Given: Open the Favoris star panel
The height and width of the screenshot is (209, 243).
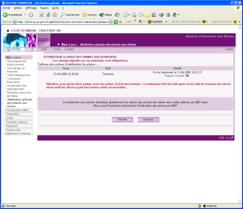Looking at the screenshot, I should tap(90, 15).
